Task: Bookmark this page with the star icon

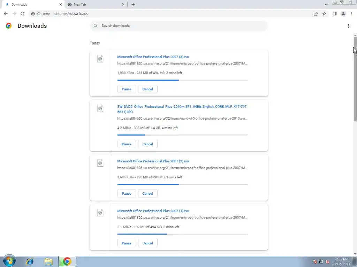Action: coord(324,14)
